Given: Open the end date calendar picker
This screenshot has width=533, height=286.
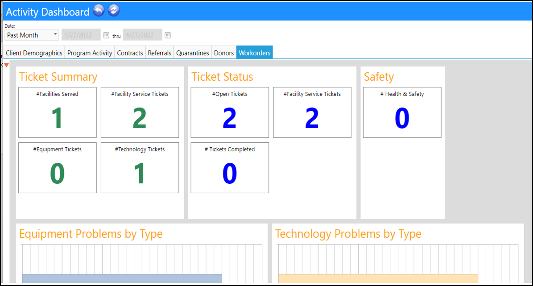Looking at the screenshot, I should coord(168,35).
